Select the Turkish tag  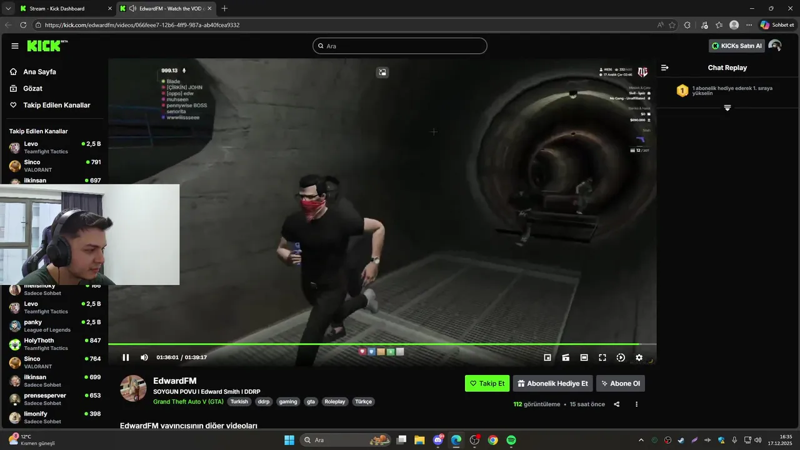pyautogui.click(x=239, y=402)
